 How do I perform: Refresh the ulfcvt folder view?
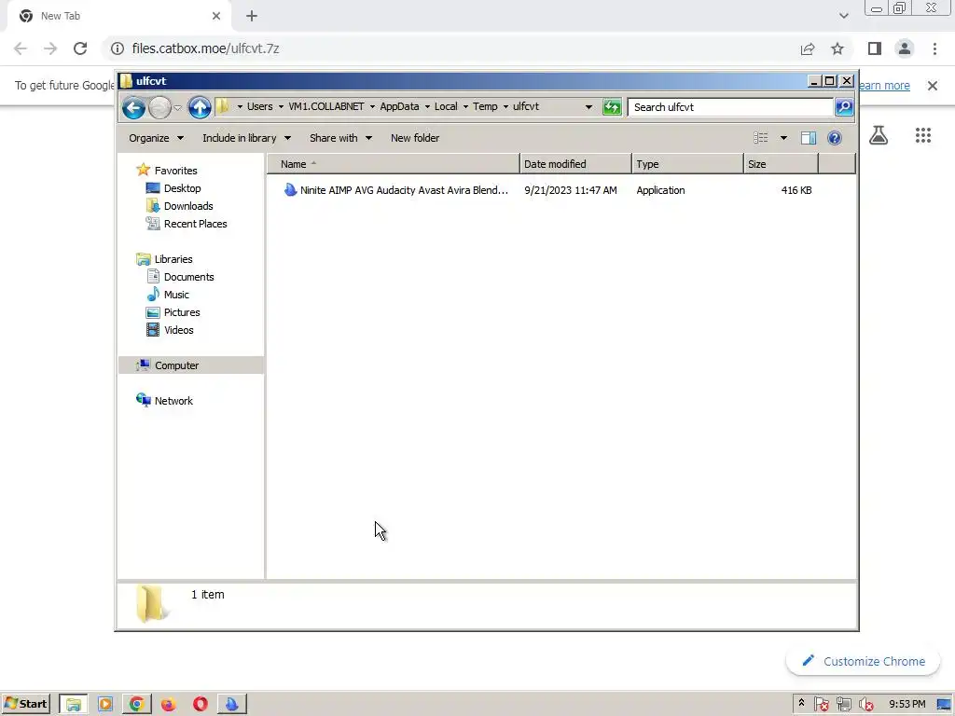pos(612,107)
